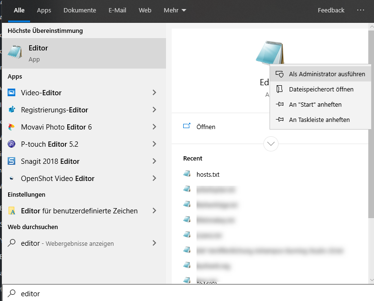
Task: Click the notepad icon beside hosts.txt
Action: click(x=187, y=173)
